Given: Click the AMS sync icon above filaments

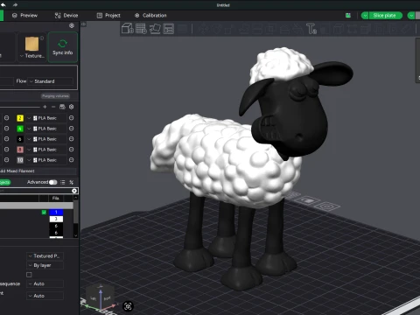Looking at the screenshot, I should click(62, 107).
